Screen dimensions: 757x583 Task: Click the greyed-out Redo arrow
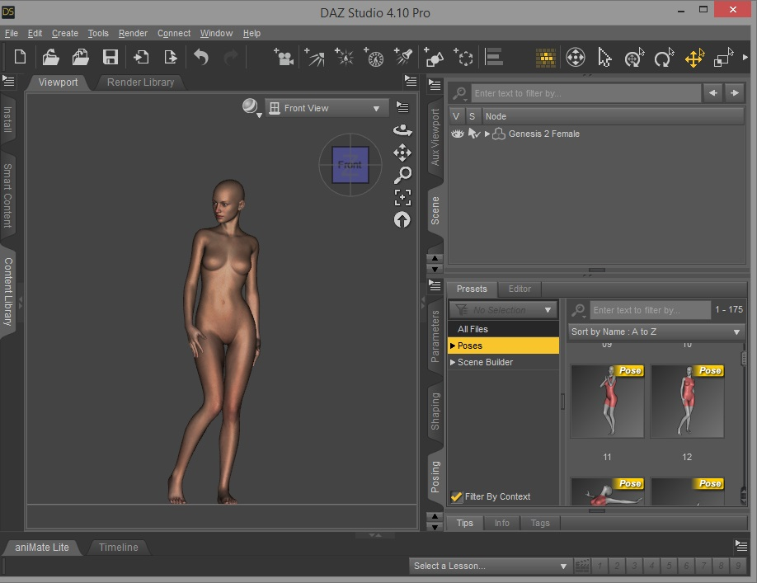tap(231, 57)
